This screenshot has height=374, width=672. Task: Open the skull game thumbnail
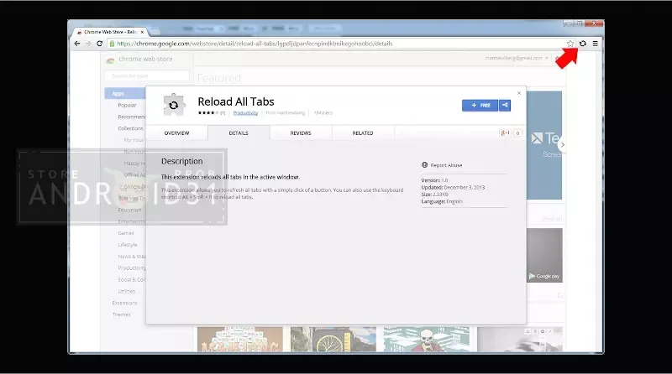[427, 340]
